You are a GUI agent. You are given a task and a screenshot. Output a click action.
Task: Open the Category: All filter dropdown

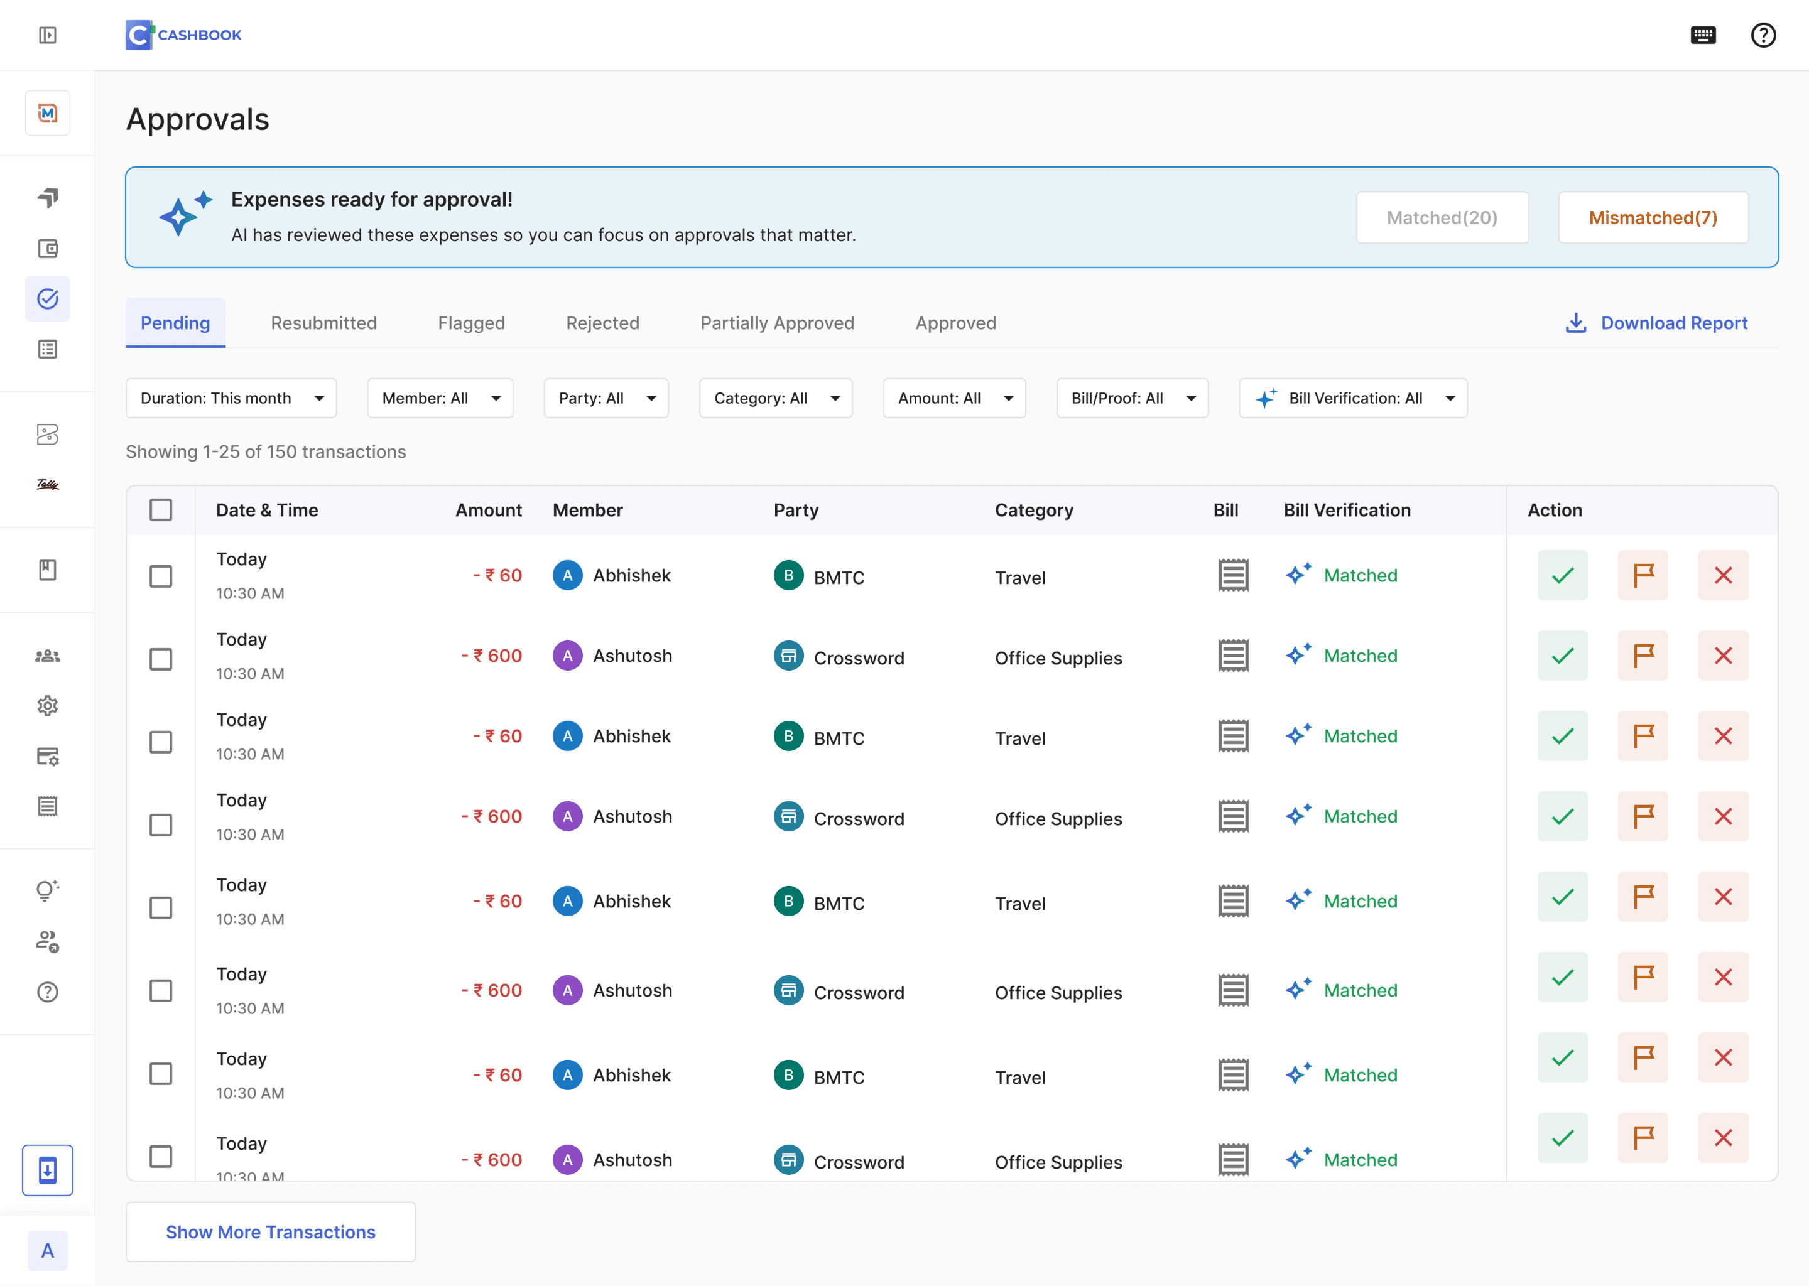[x=775, y=398]
